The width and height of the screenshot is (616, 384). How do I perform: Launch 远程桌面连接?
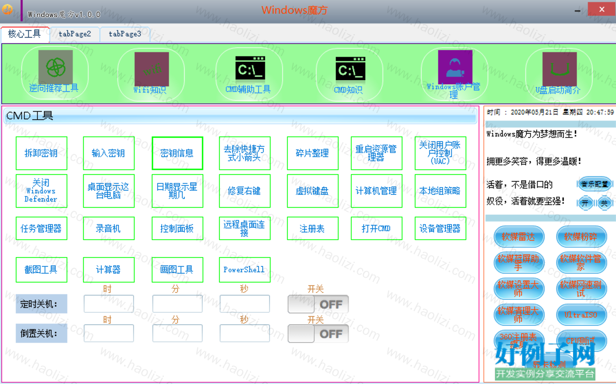(x=244, y=228)
